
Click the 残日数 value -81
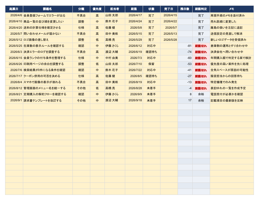(185, 46)
